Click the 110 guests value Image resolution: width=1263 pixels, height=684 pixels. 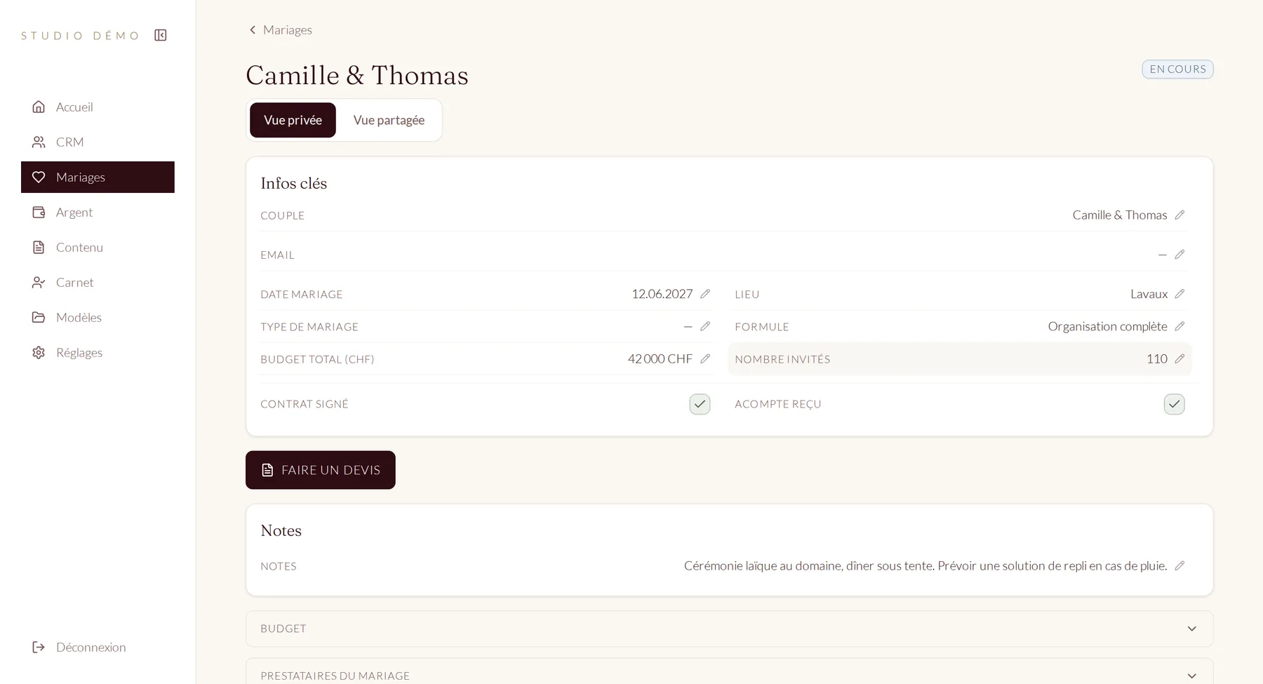[1157, 358]
